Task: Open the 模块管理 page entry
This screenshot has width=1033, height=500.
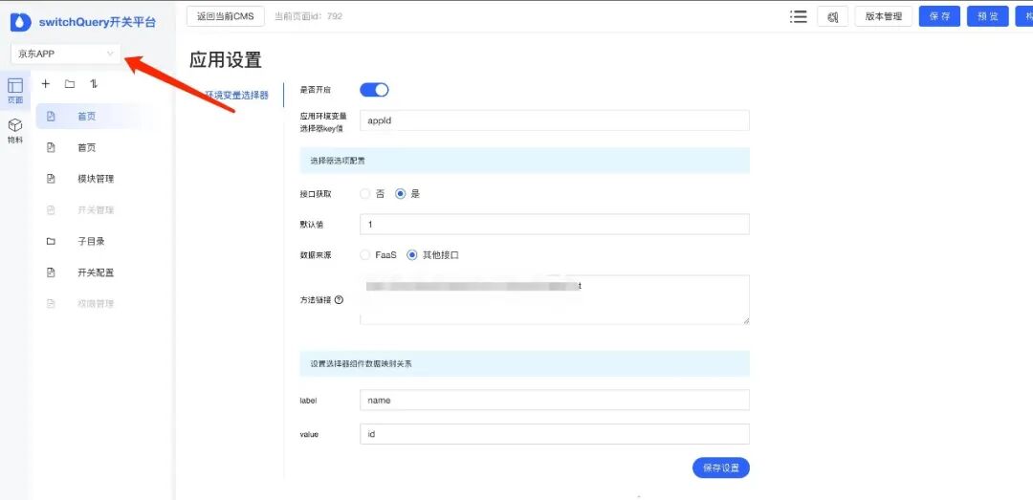Action: [97, 179]
